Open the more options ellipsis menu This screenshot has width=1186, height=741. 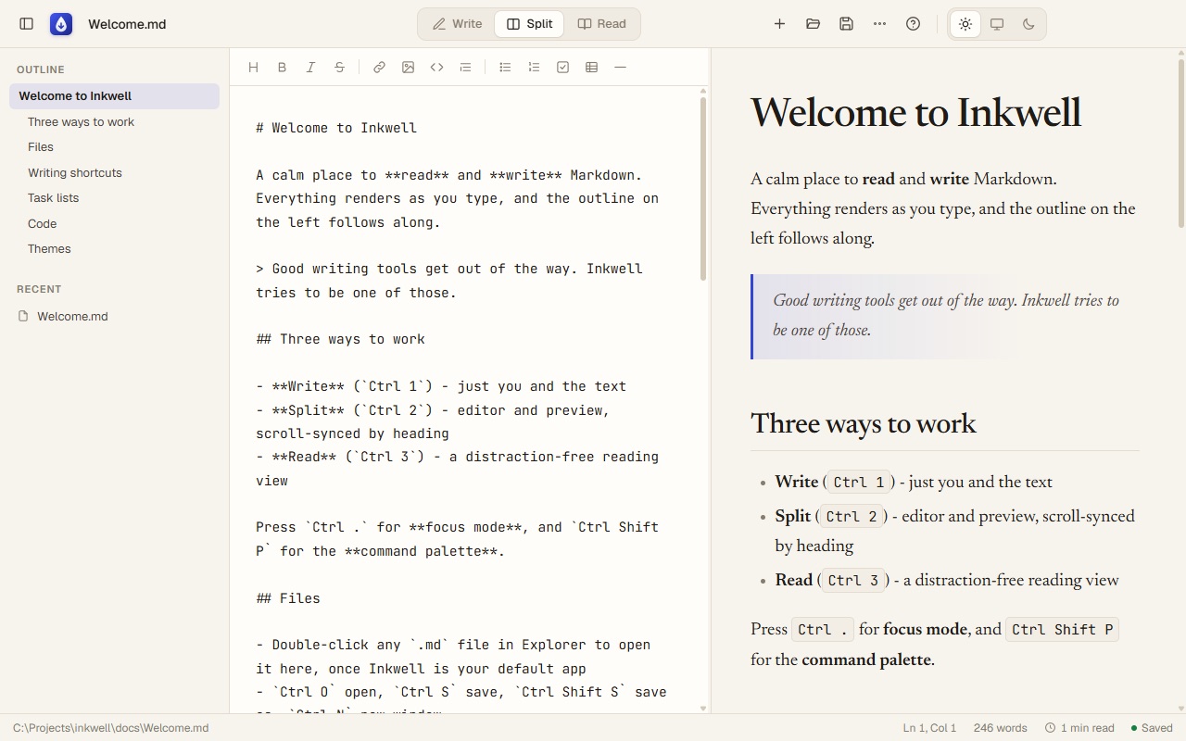[x=879, y=24]
